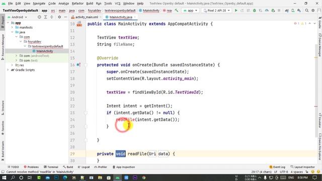The image size is (322, 181).
Task: Open the Device Manager toolbar icon
Action: [293, 11]
